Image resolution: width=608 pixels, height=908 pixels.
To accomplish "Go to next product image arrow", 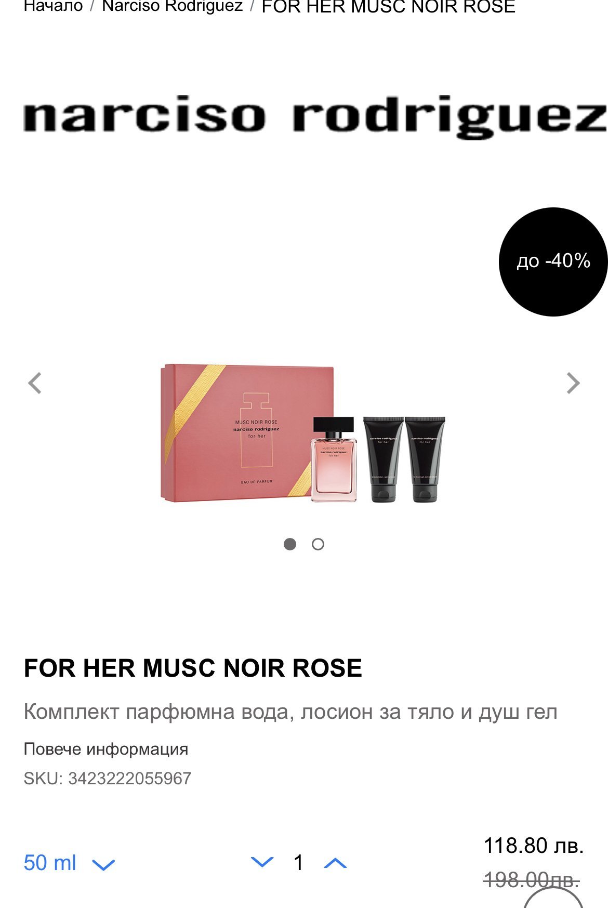I will (573, 384).
